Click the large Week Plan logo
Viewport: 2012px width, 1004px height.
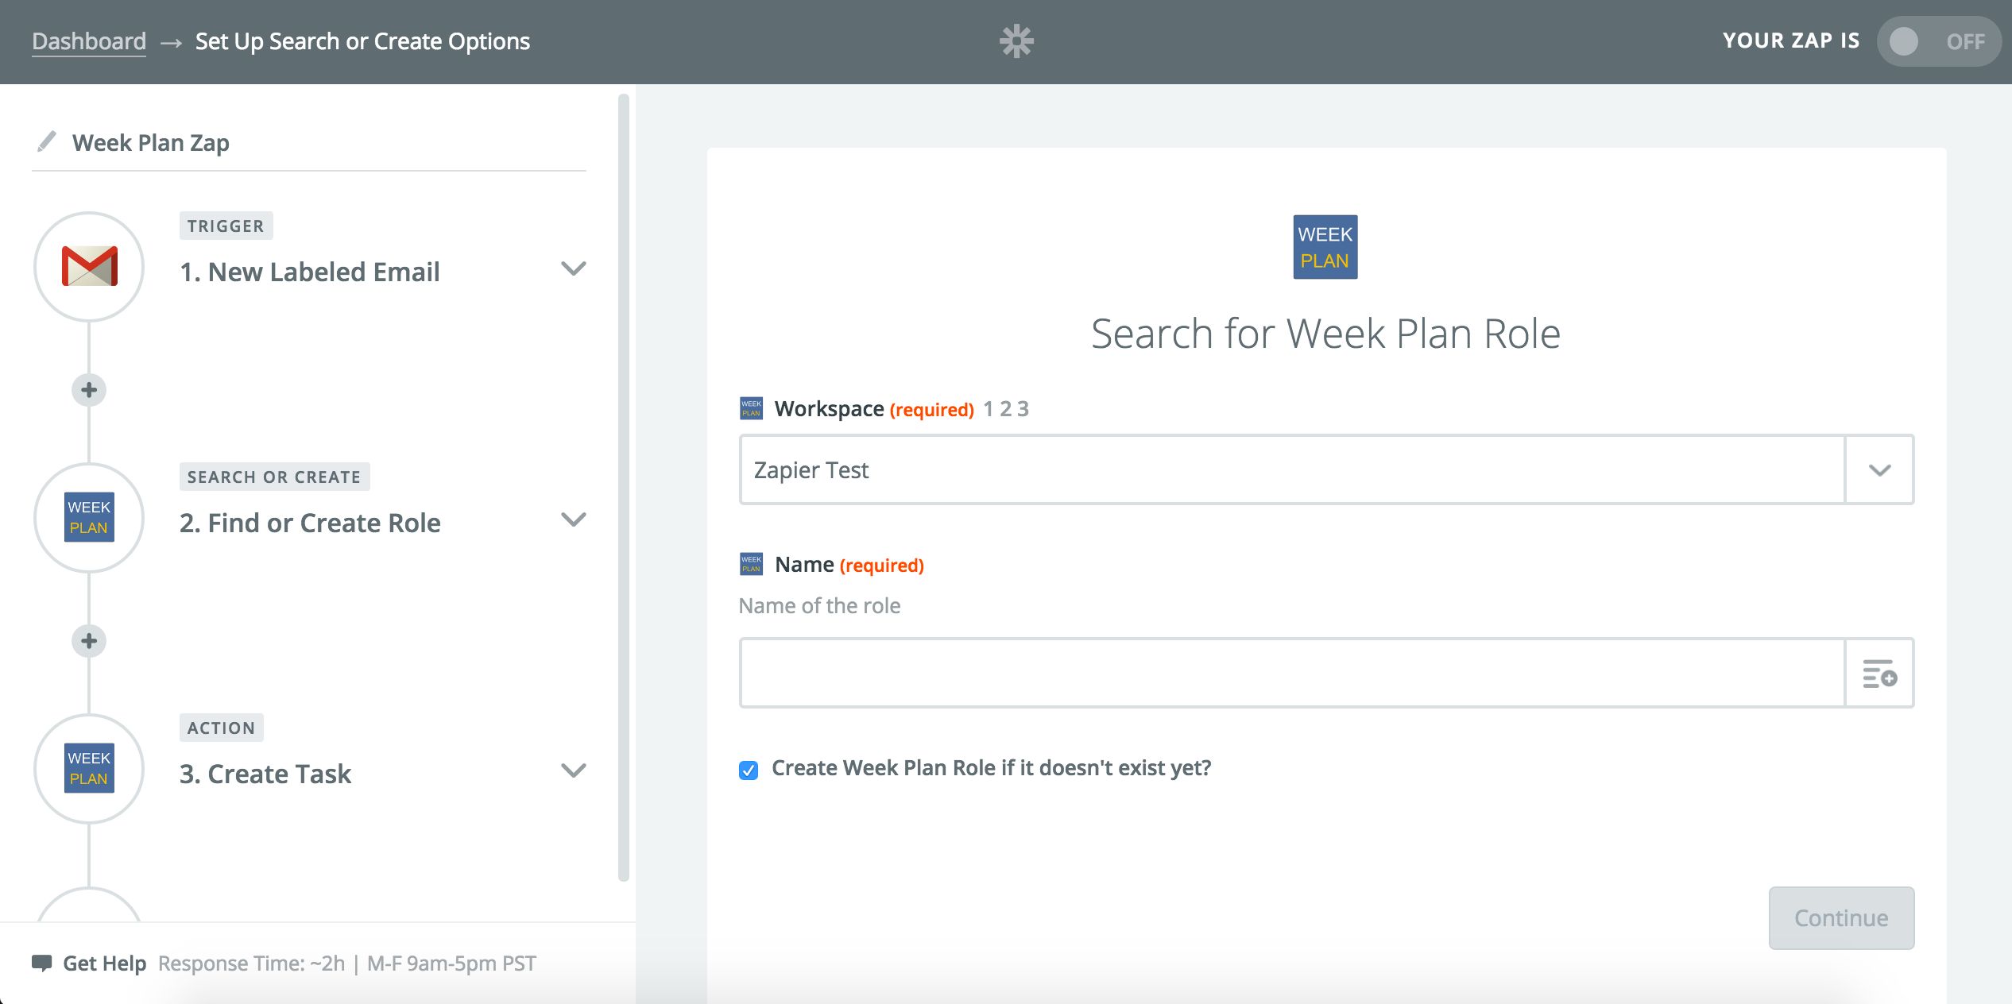(1325, 247)
